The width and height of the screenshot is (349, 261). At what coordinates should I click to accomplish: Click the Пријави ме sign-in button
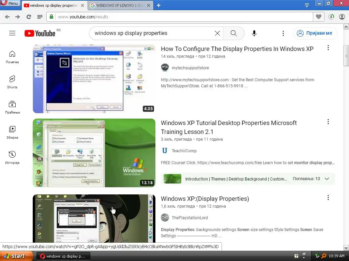[x=315, y=33]
